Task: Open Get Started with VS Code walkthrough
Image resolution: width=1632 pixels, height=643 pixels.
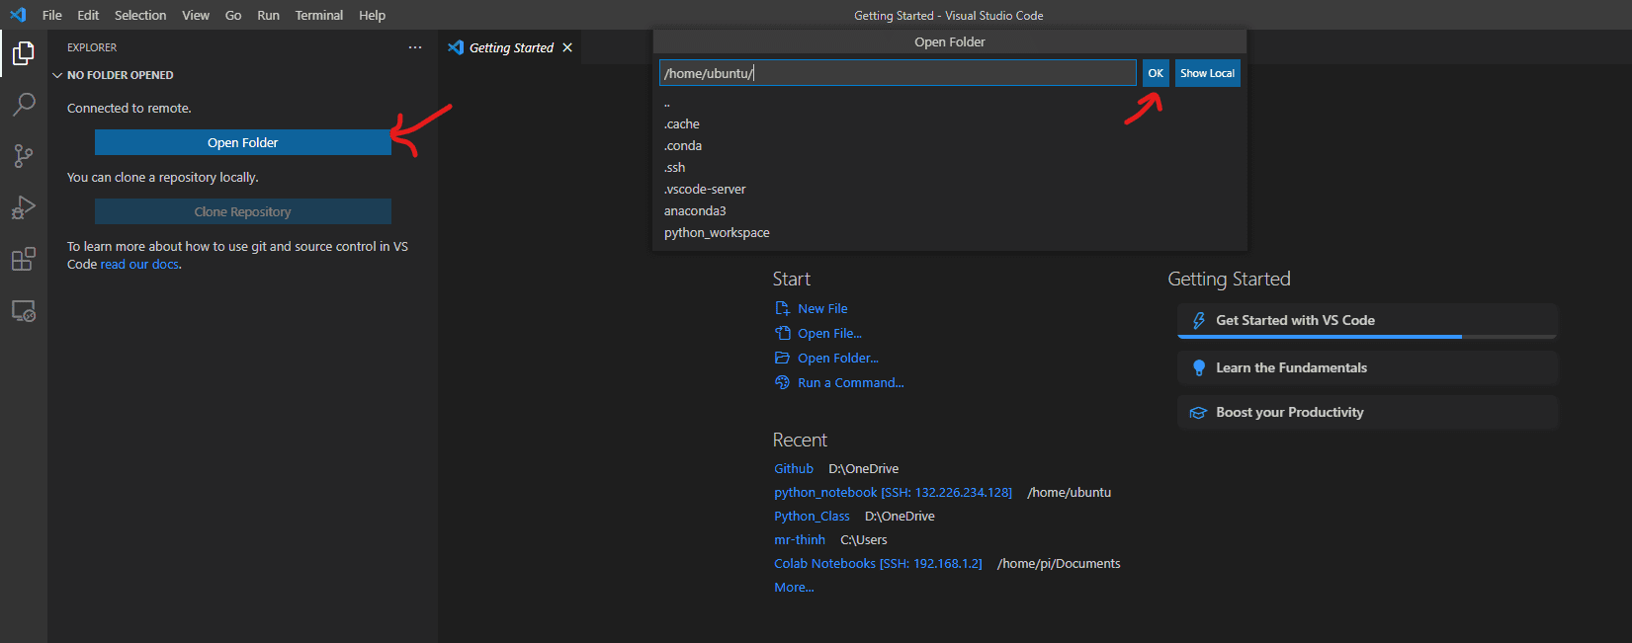Action: (1367, 321)
